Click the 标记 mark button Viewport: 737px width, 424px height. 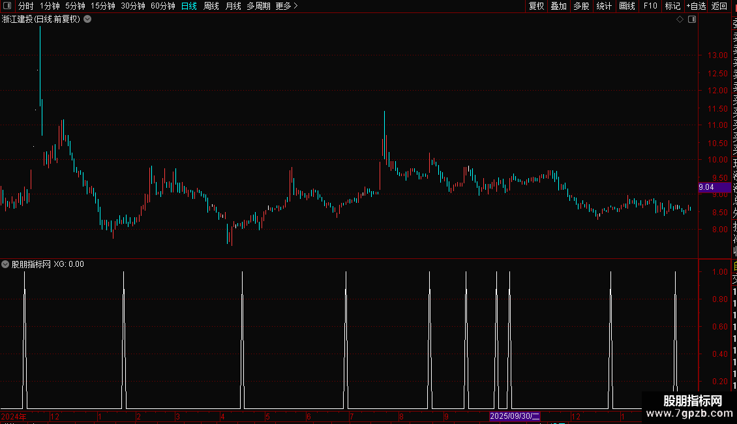[672, 6]
